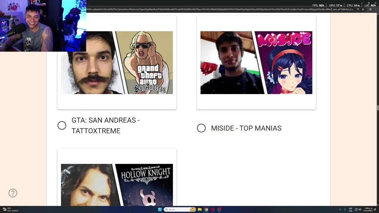
Task: Open the volume speaker icon in system tray
Action: tap(360, 209)
